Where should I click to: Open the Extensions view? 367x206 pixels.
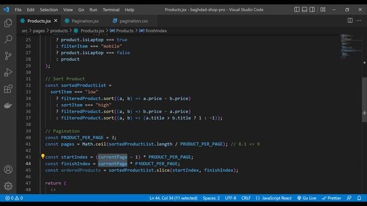point(8,89)
